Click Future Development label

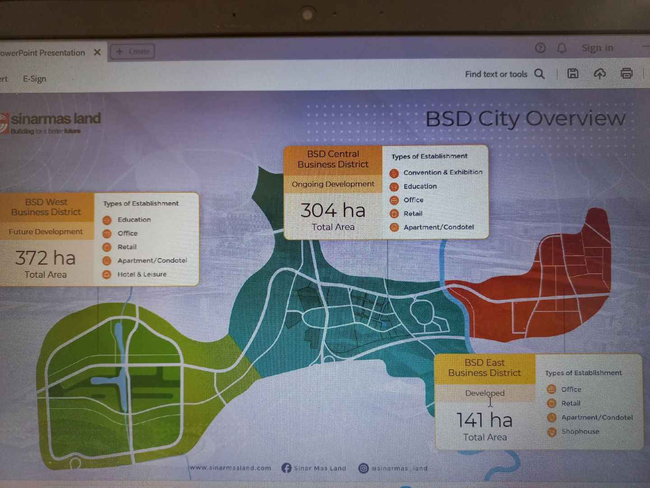[46, 232]
